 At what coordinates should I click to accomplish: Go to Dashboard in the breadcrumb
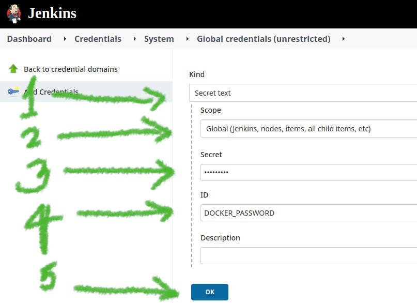click(x=29, y=39)
